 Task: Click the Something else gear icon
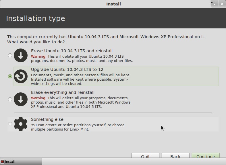(x=21, y=124)
